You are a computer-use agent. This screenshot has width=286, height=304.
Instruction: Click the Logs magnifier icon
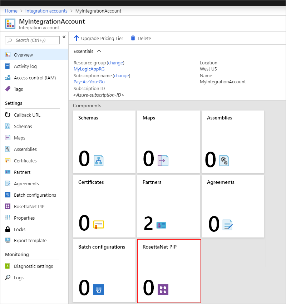[x=8, y=278]
